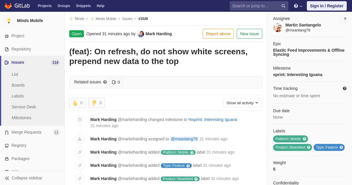
Task: Open Help in top navigation
Action: click(101, 6)
